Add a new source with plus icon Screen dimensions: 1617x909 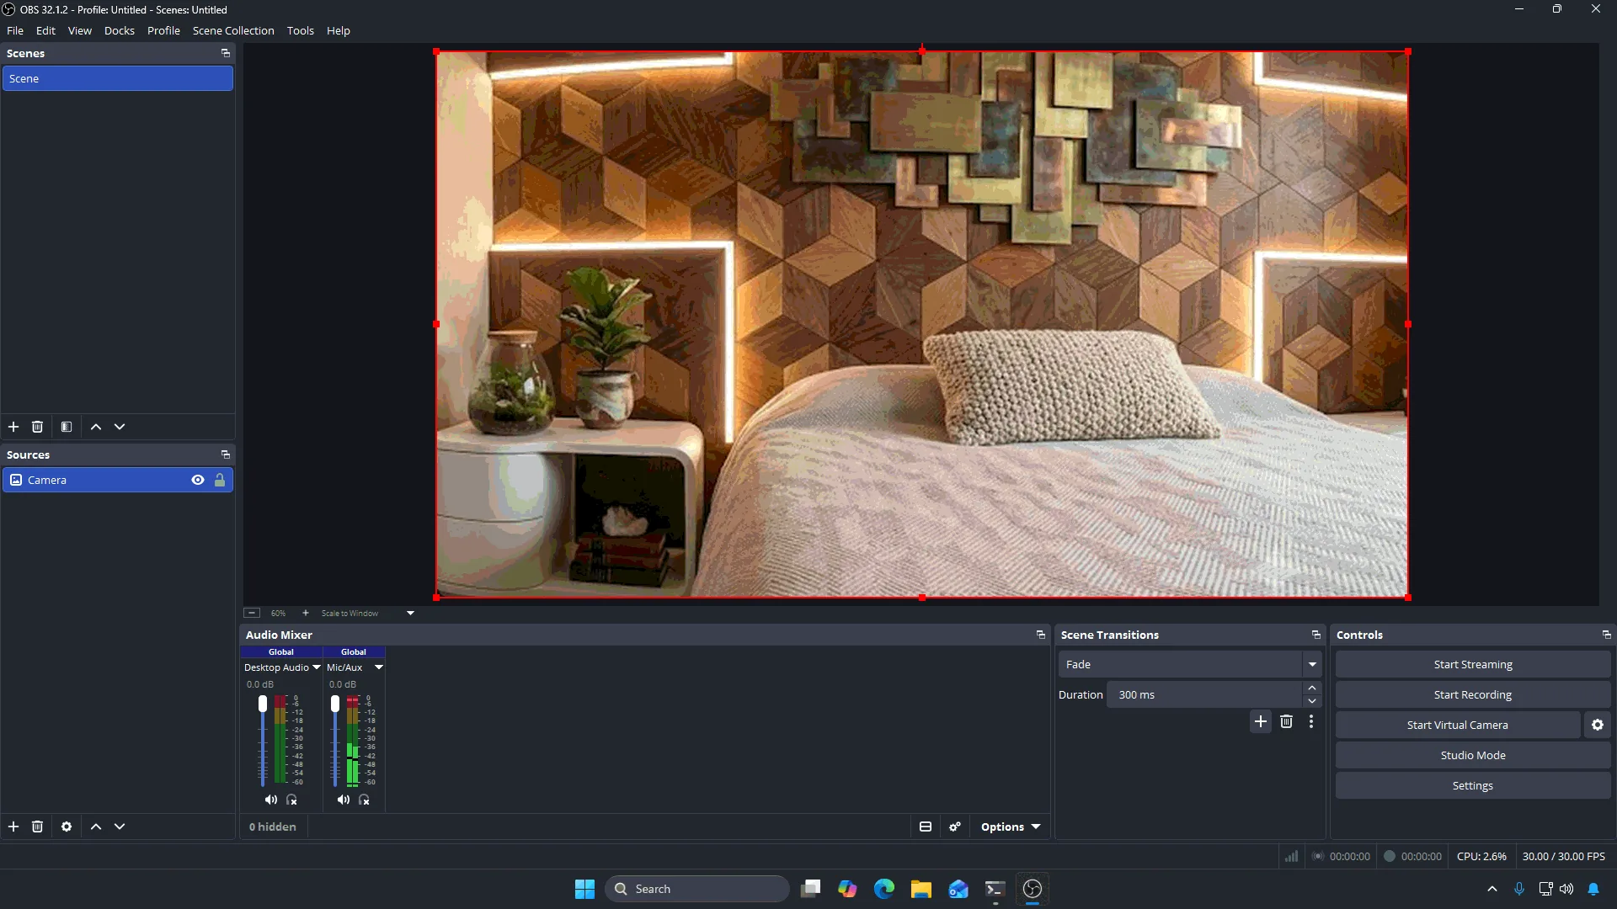[13, 827]
